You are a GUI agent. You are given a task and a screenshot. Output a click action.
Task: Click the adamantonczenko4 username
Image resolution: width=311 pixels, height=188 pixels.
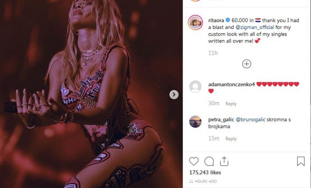232,84
